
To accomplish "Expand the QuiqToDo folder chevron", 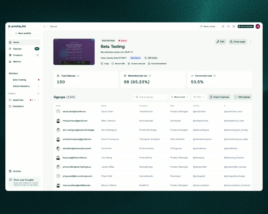I will click(x=35, y=100).
